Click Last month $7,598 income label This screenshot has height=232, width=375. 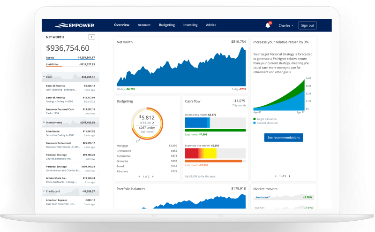pos(196,134)
